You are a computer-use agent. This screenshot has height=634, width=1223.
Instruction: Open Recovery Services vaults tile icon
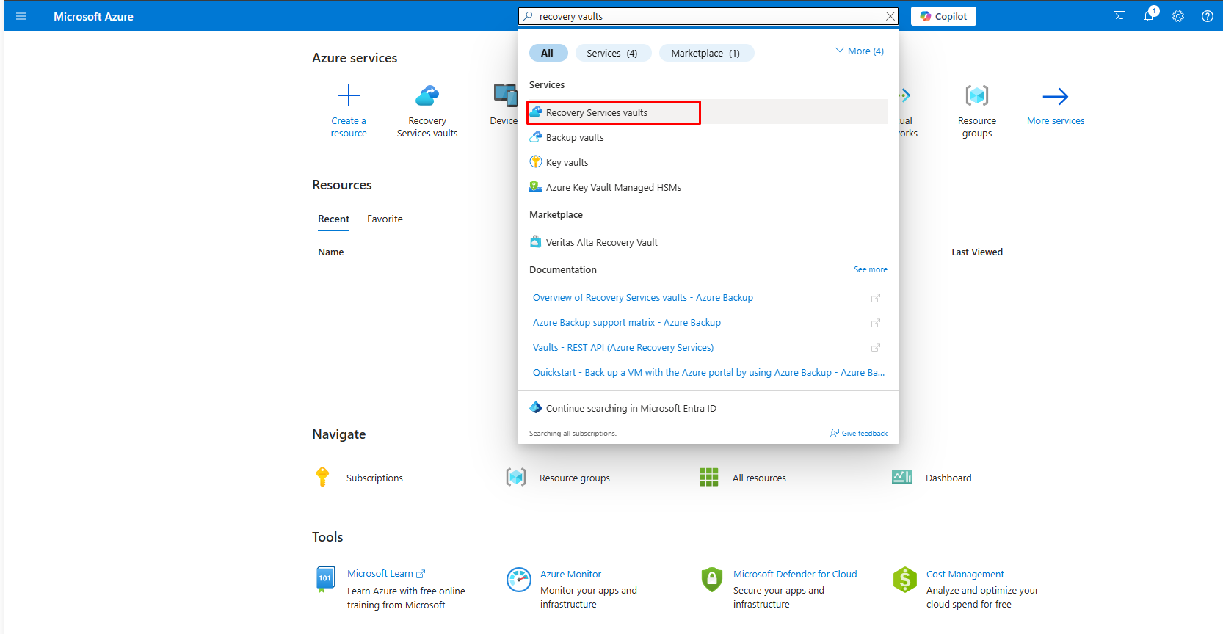[x=427, y=95]
